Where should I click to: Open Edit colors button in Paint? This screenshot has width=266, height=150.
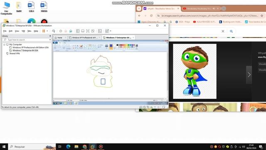(x=137, y=46)
